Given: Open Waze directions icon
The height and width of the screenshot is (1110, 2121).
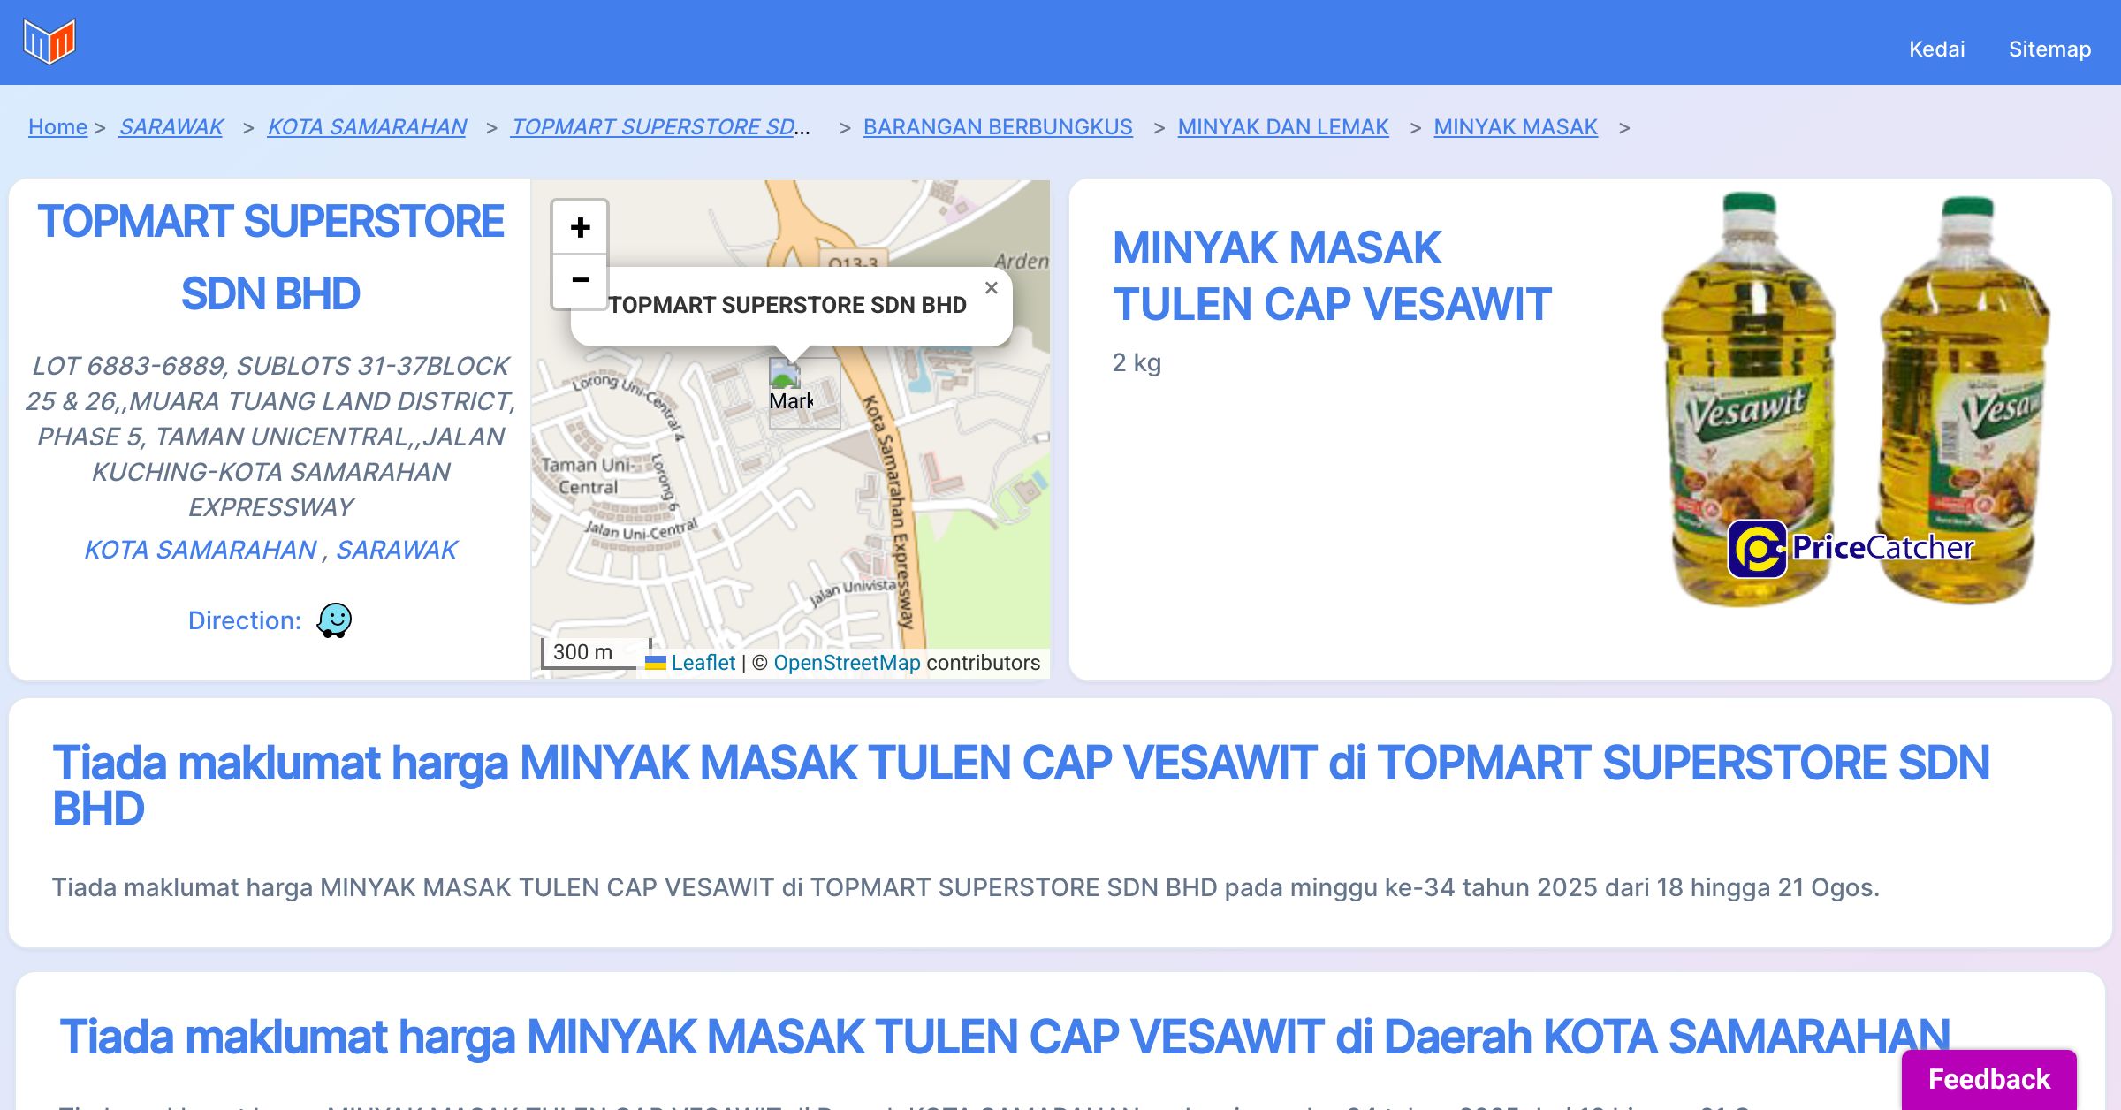Looking at the screenshot, I should [334, 620].
